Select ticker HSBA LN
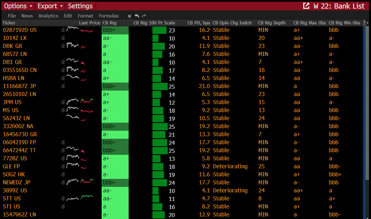The image size is (371, 219). 13,78
